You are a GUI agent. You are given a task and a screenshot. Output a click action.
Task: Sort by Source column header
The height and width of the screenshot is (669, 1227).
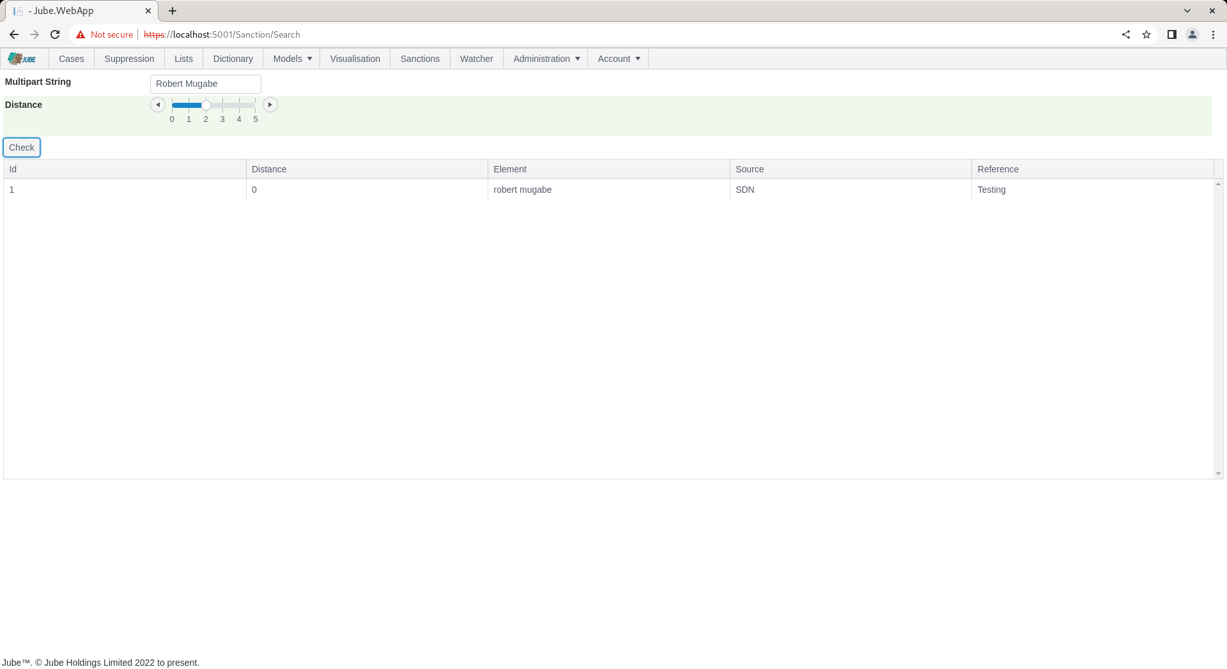[851, 169]
